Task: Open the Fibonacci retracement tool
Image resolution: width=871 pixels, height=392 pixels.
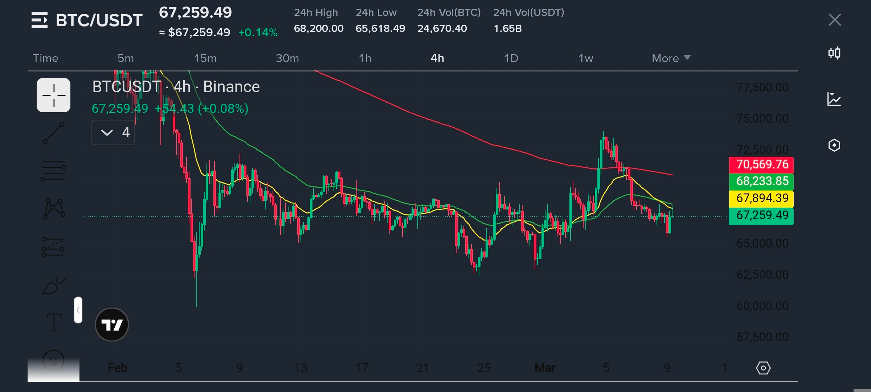Action: coord(54,171)
